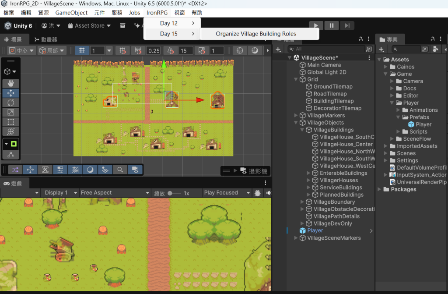Open the Day 12 submenu
The width and height of the screenshot is (448, 294).
coord(172,23)
